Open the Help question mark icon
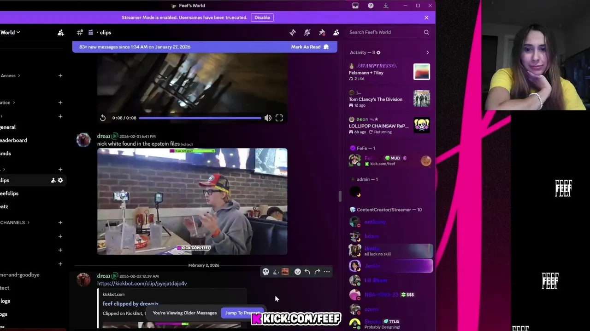Image resolution: width=590 pixels, height=331 pixels. point(371,6)
